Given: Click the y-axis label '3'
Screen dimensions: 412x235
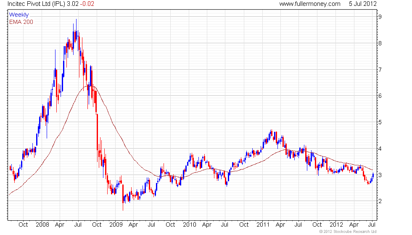Looking at the screenshot, I should tap(380, 175).
